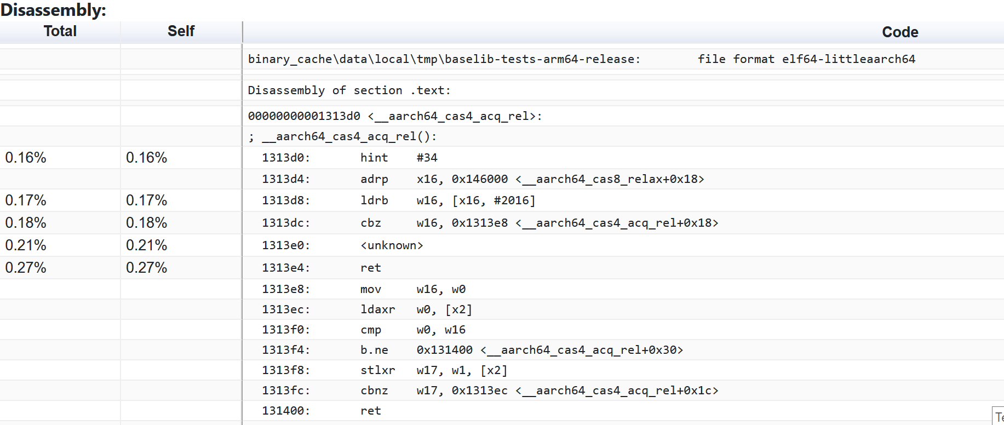Select the ret instruction at 1313e4
The height and width of the screenshot is (425, 1004).
[x=370, y=268]
